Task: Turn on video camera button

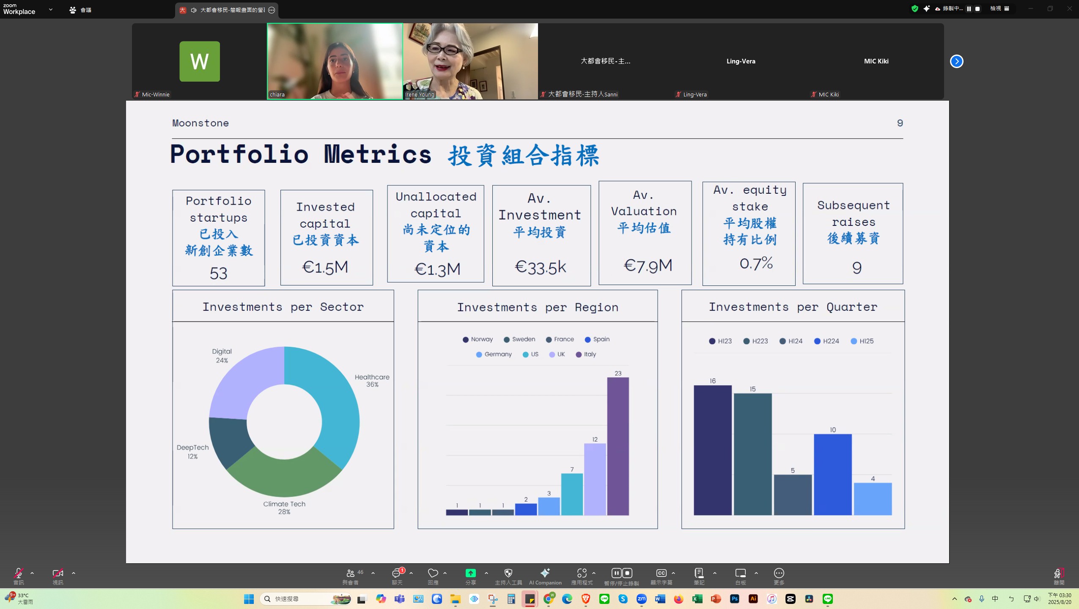Action: coord(58,573)
